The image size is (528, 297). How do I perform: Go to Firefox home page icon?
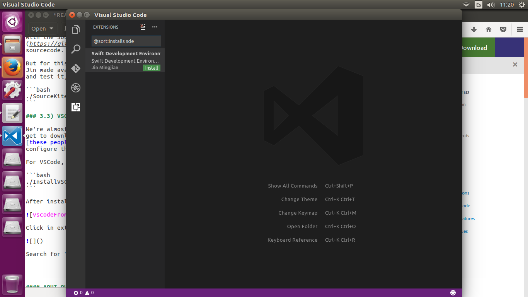[489, 29]
